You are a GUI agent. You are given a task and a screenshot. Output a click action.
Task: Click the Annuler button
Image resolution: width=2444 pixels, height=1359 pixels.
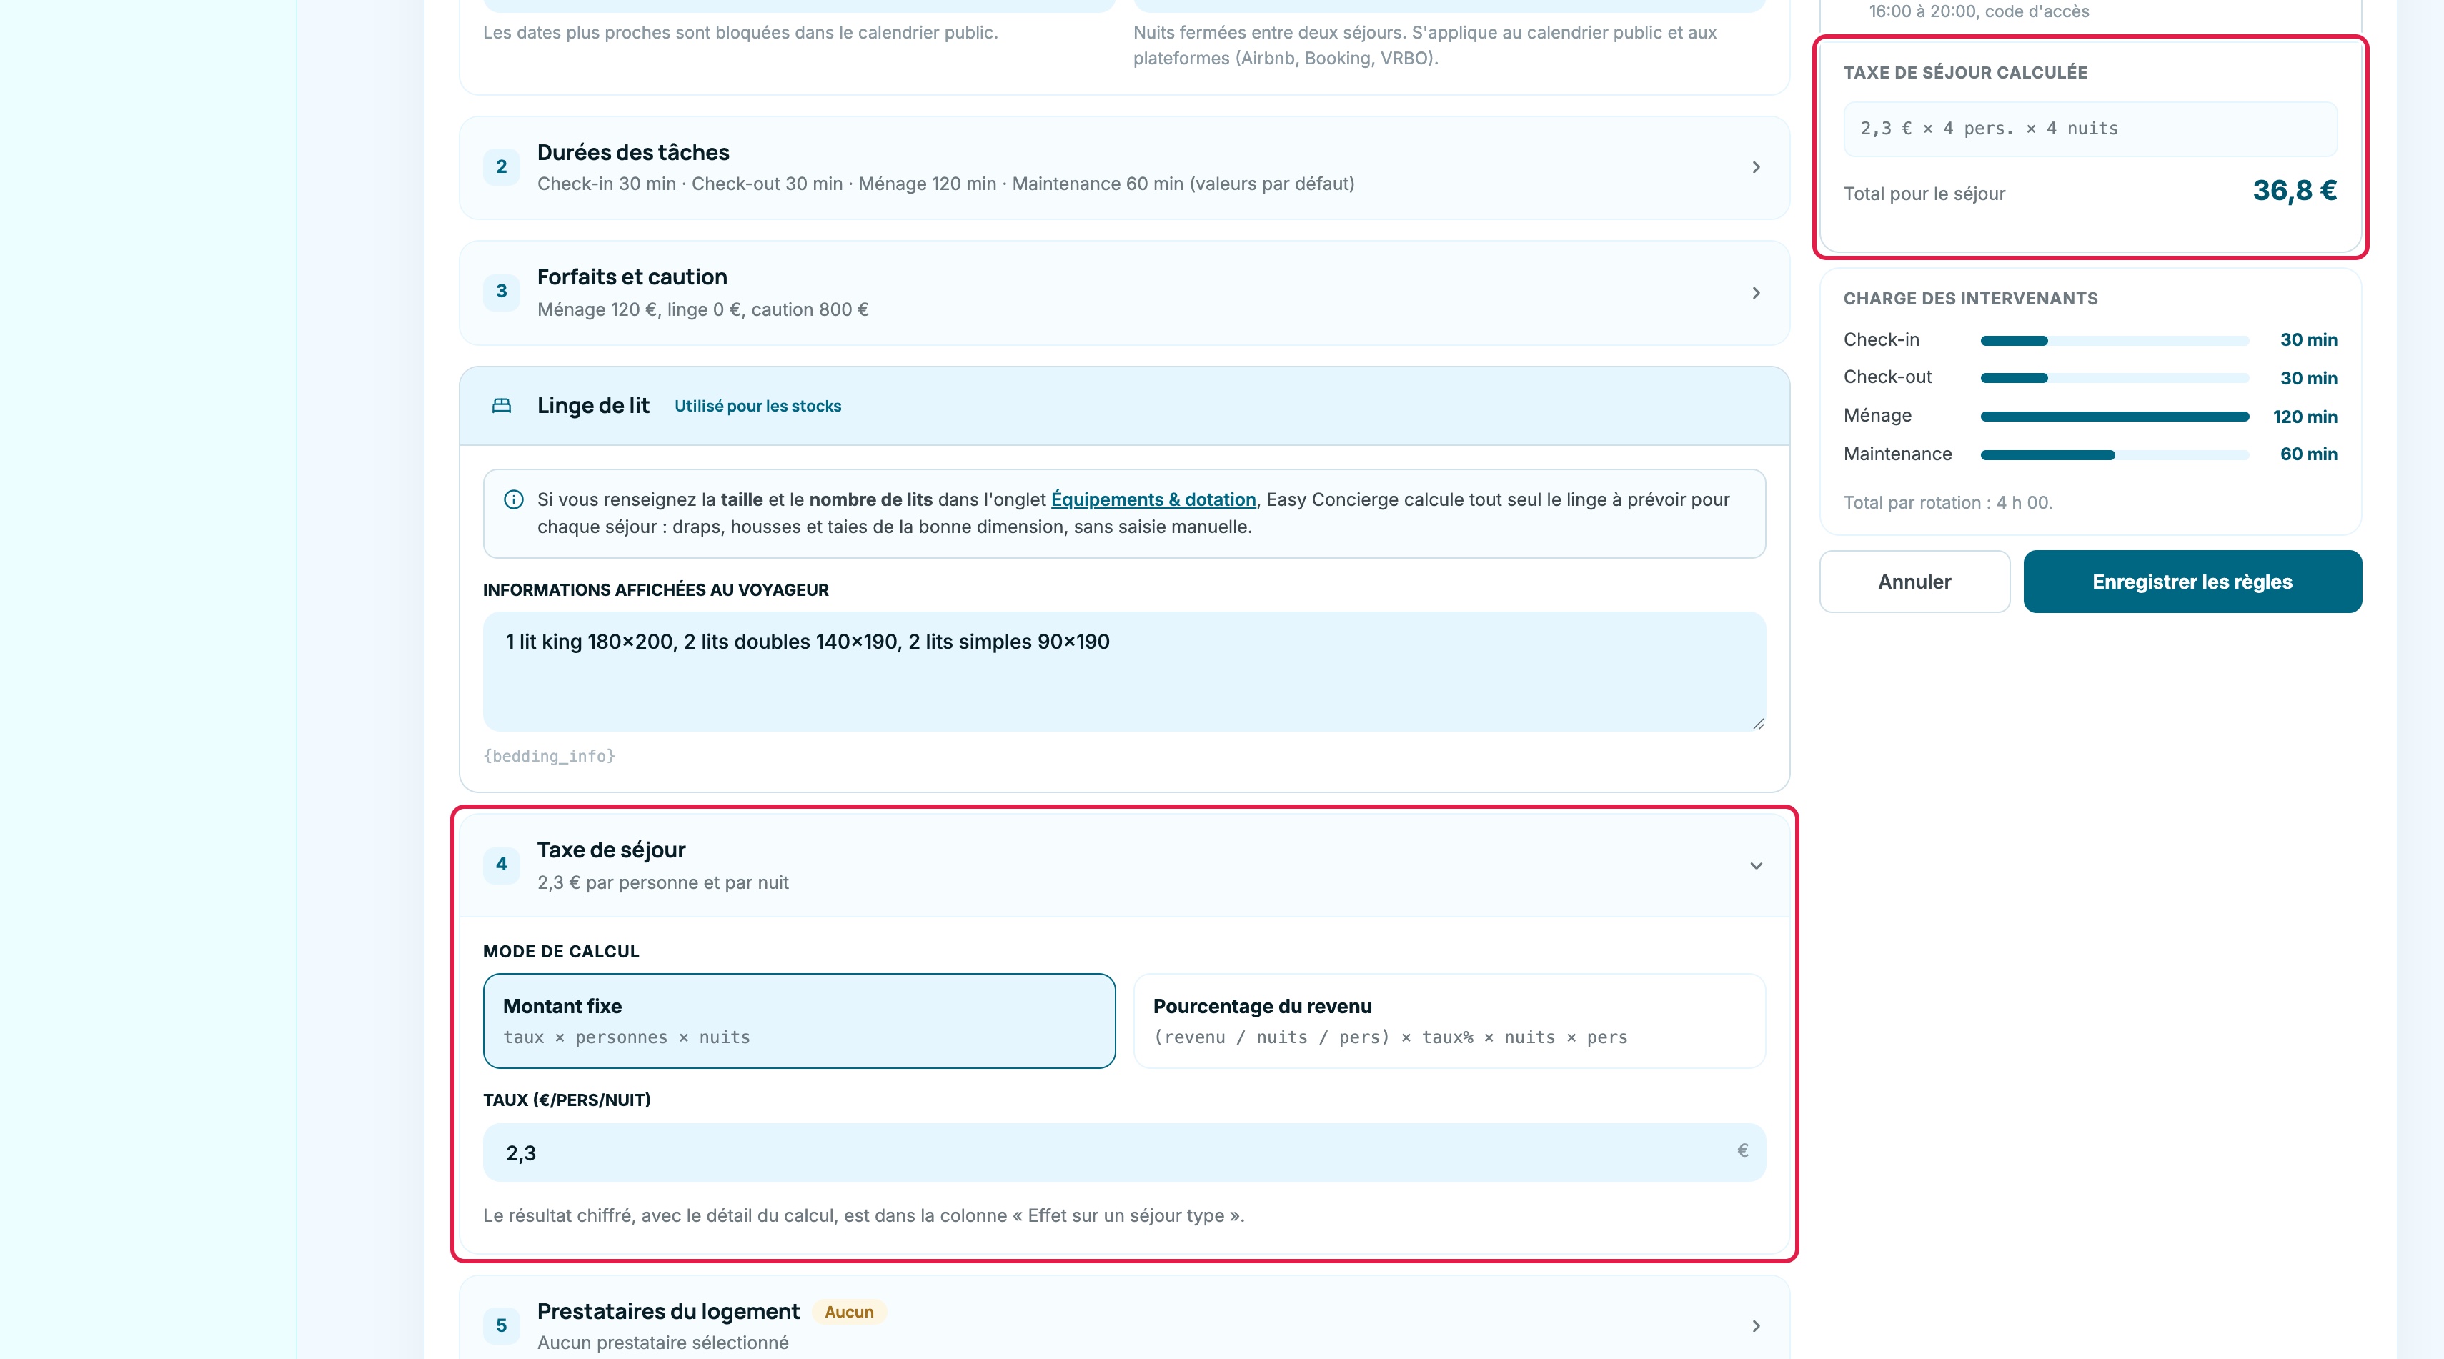coord(1914,582)
